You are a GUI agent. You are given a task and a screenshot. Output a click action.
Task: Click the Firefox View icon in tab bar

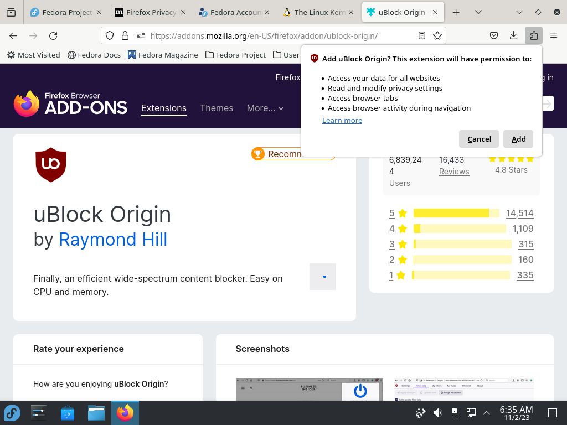pyautogui.click(x=11, y=12)
